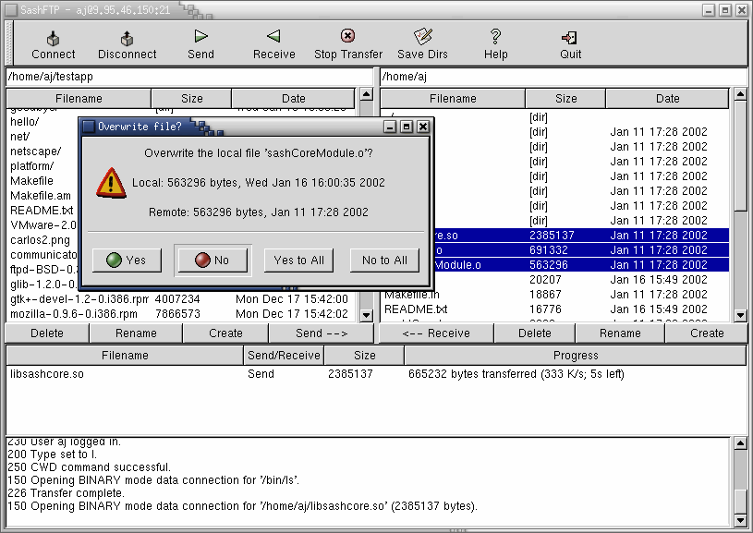The height and width of the screenshot is (533, 753).
Task: Click the remote file list scrollbar thumb
Action: (740, 155)
